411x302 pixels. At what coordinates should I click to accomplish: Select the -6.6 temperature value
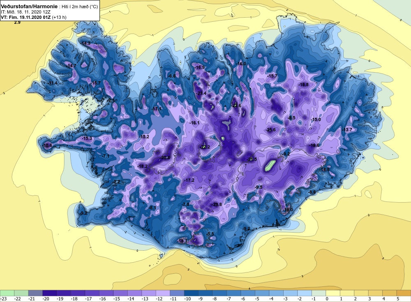click(x=172, y=76)
